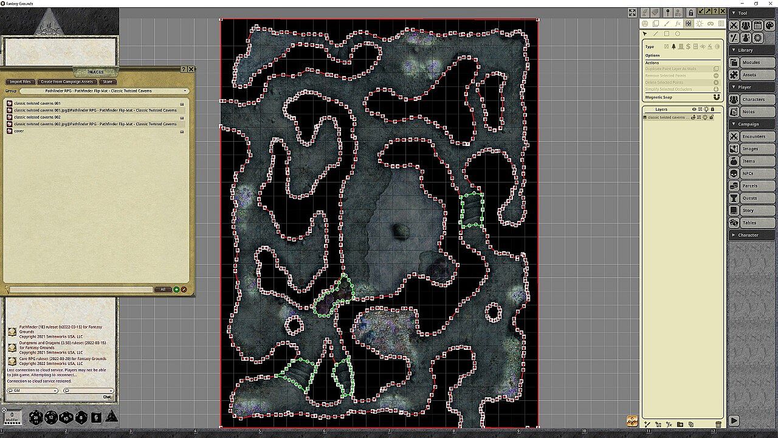Collapse the Player sidebar section

tap(752, 87)
